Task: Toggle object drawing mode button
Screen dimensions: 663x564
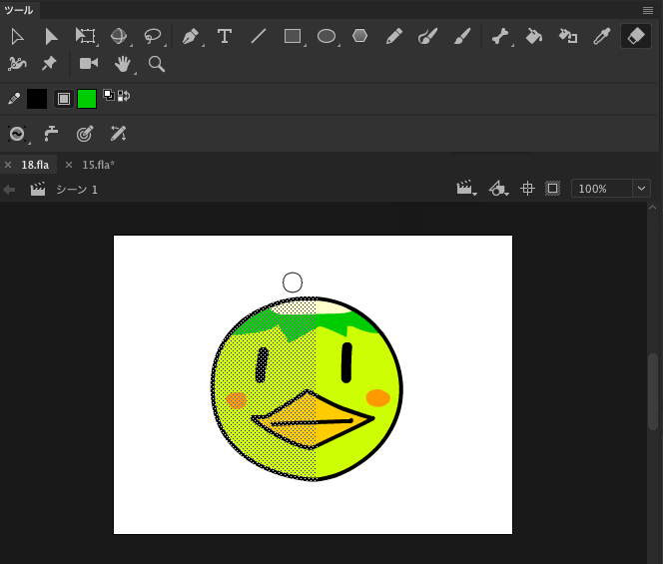Action: coord(64,99)
